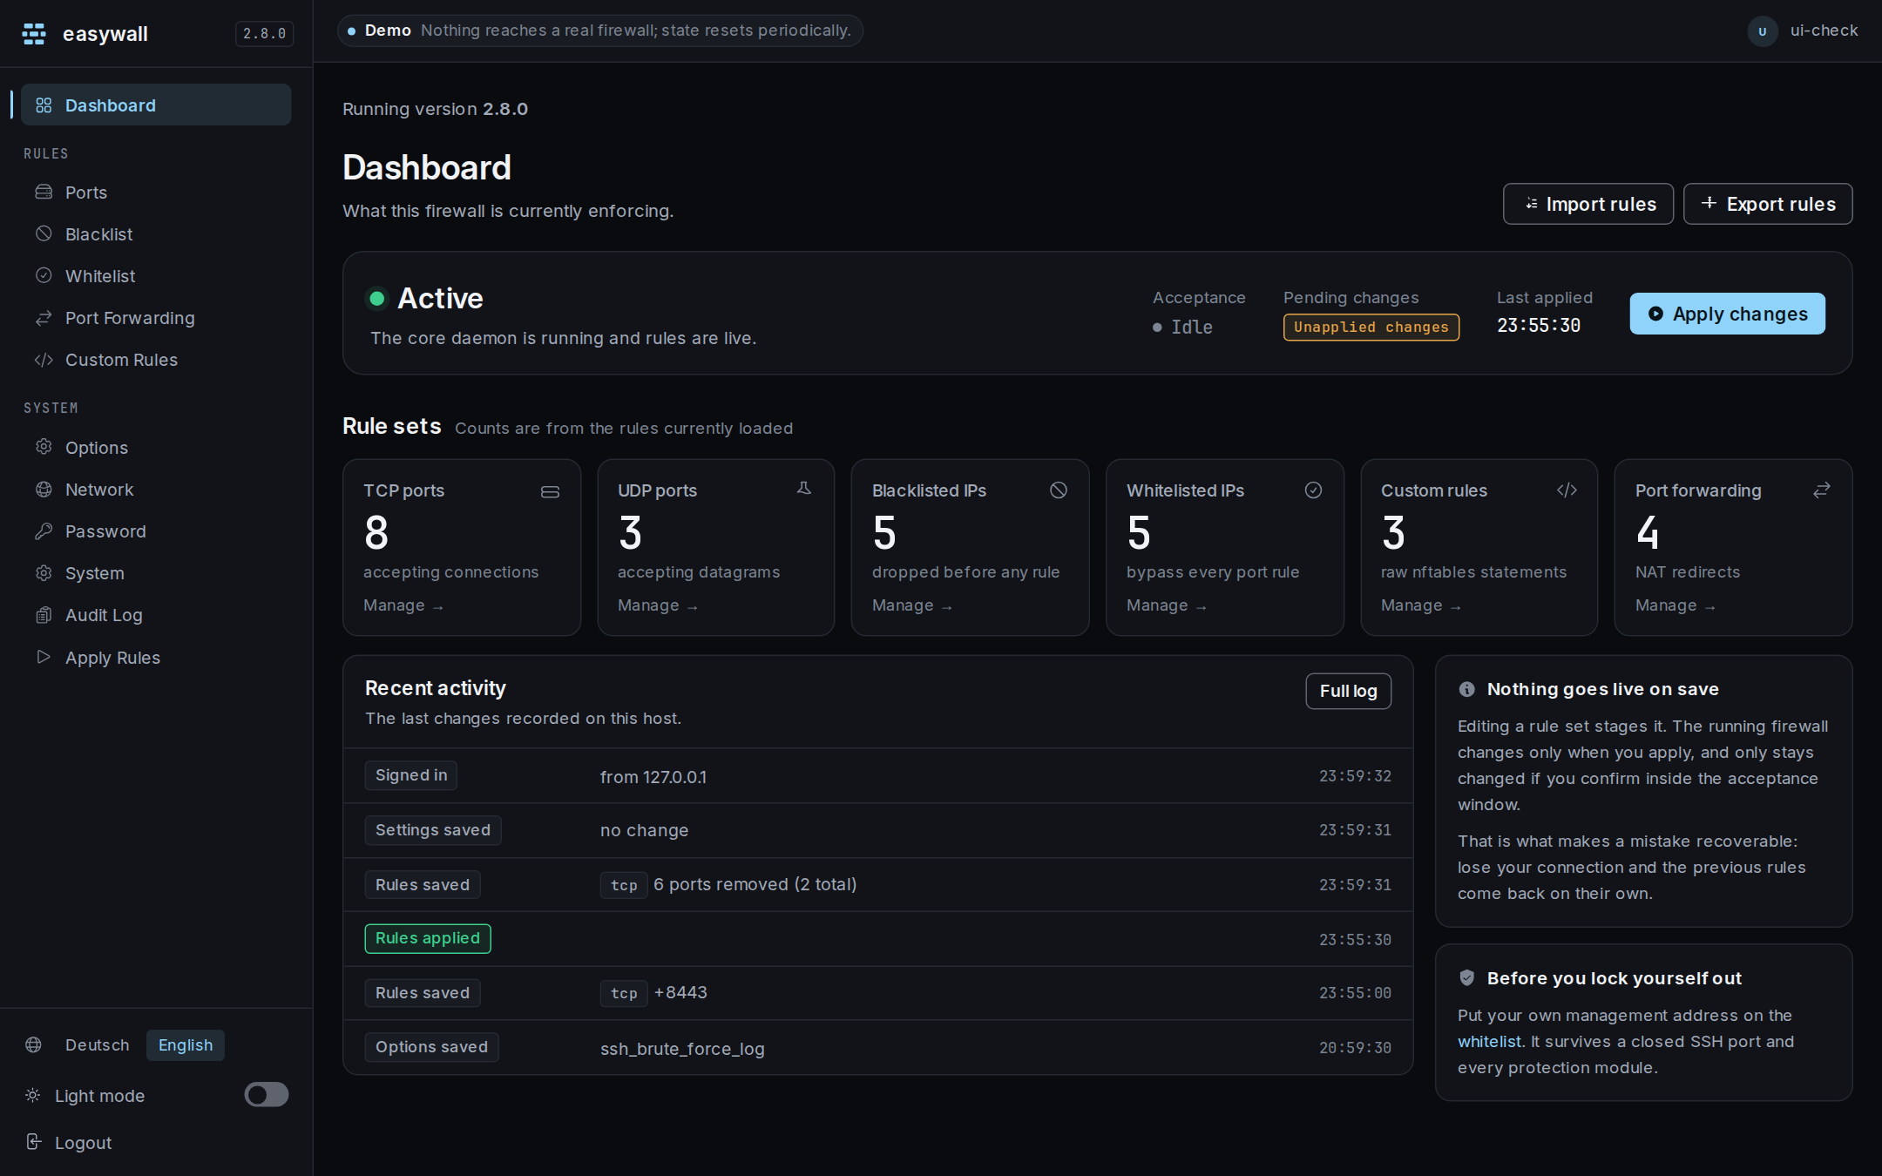Open the System menu item
This screenshot has width=1882, height=1176.
coord(156,572)
